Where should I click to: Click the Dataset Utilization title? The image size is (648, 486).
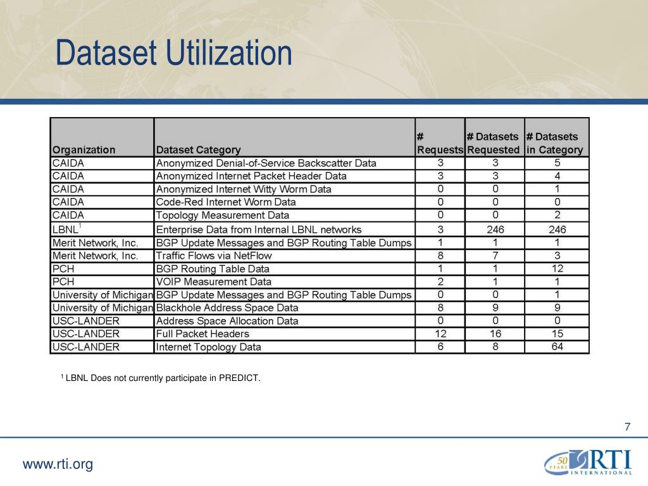tap(173, 53)
